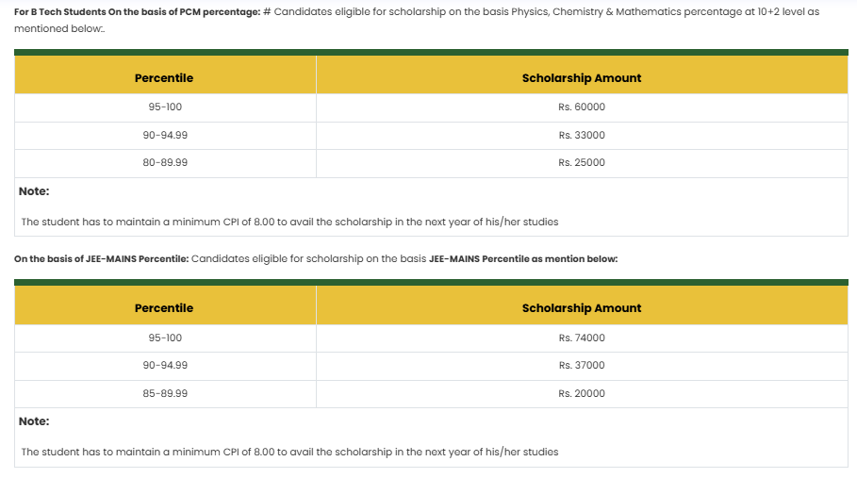
Task: Click the Rs. 60000 scholarship amount cell
Action: [581, 107]
